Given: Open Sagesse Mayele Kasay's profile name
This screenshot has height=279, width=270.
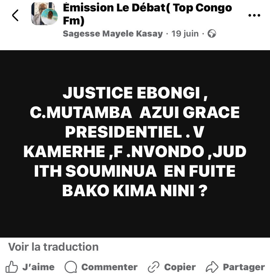Looking at the screenshot, I should point(112,34).
